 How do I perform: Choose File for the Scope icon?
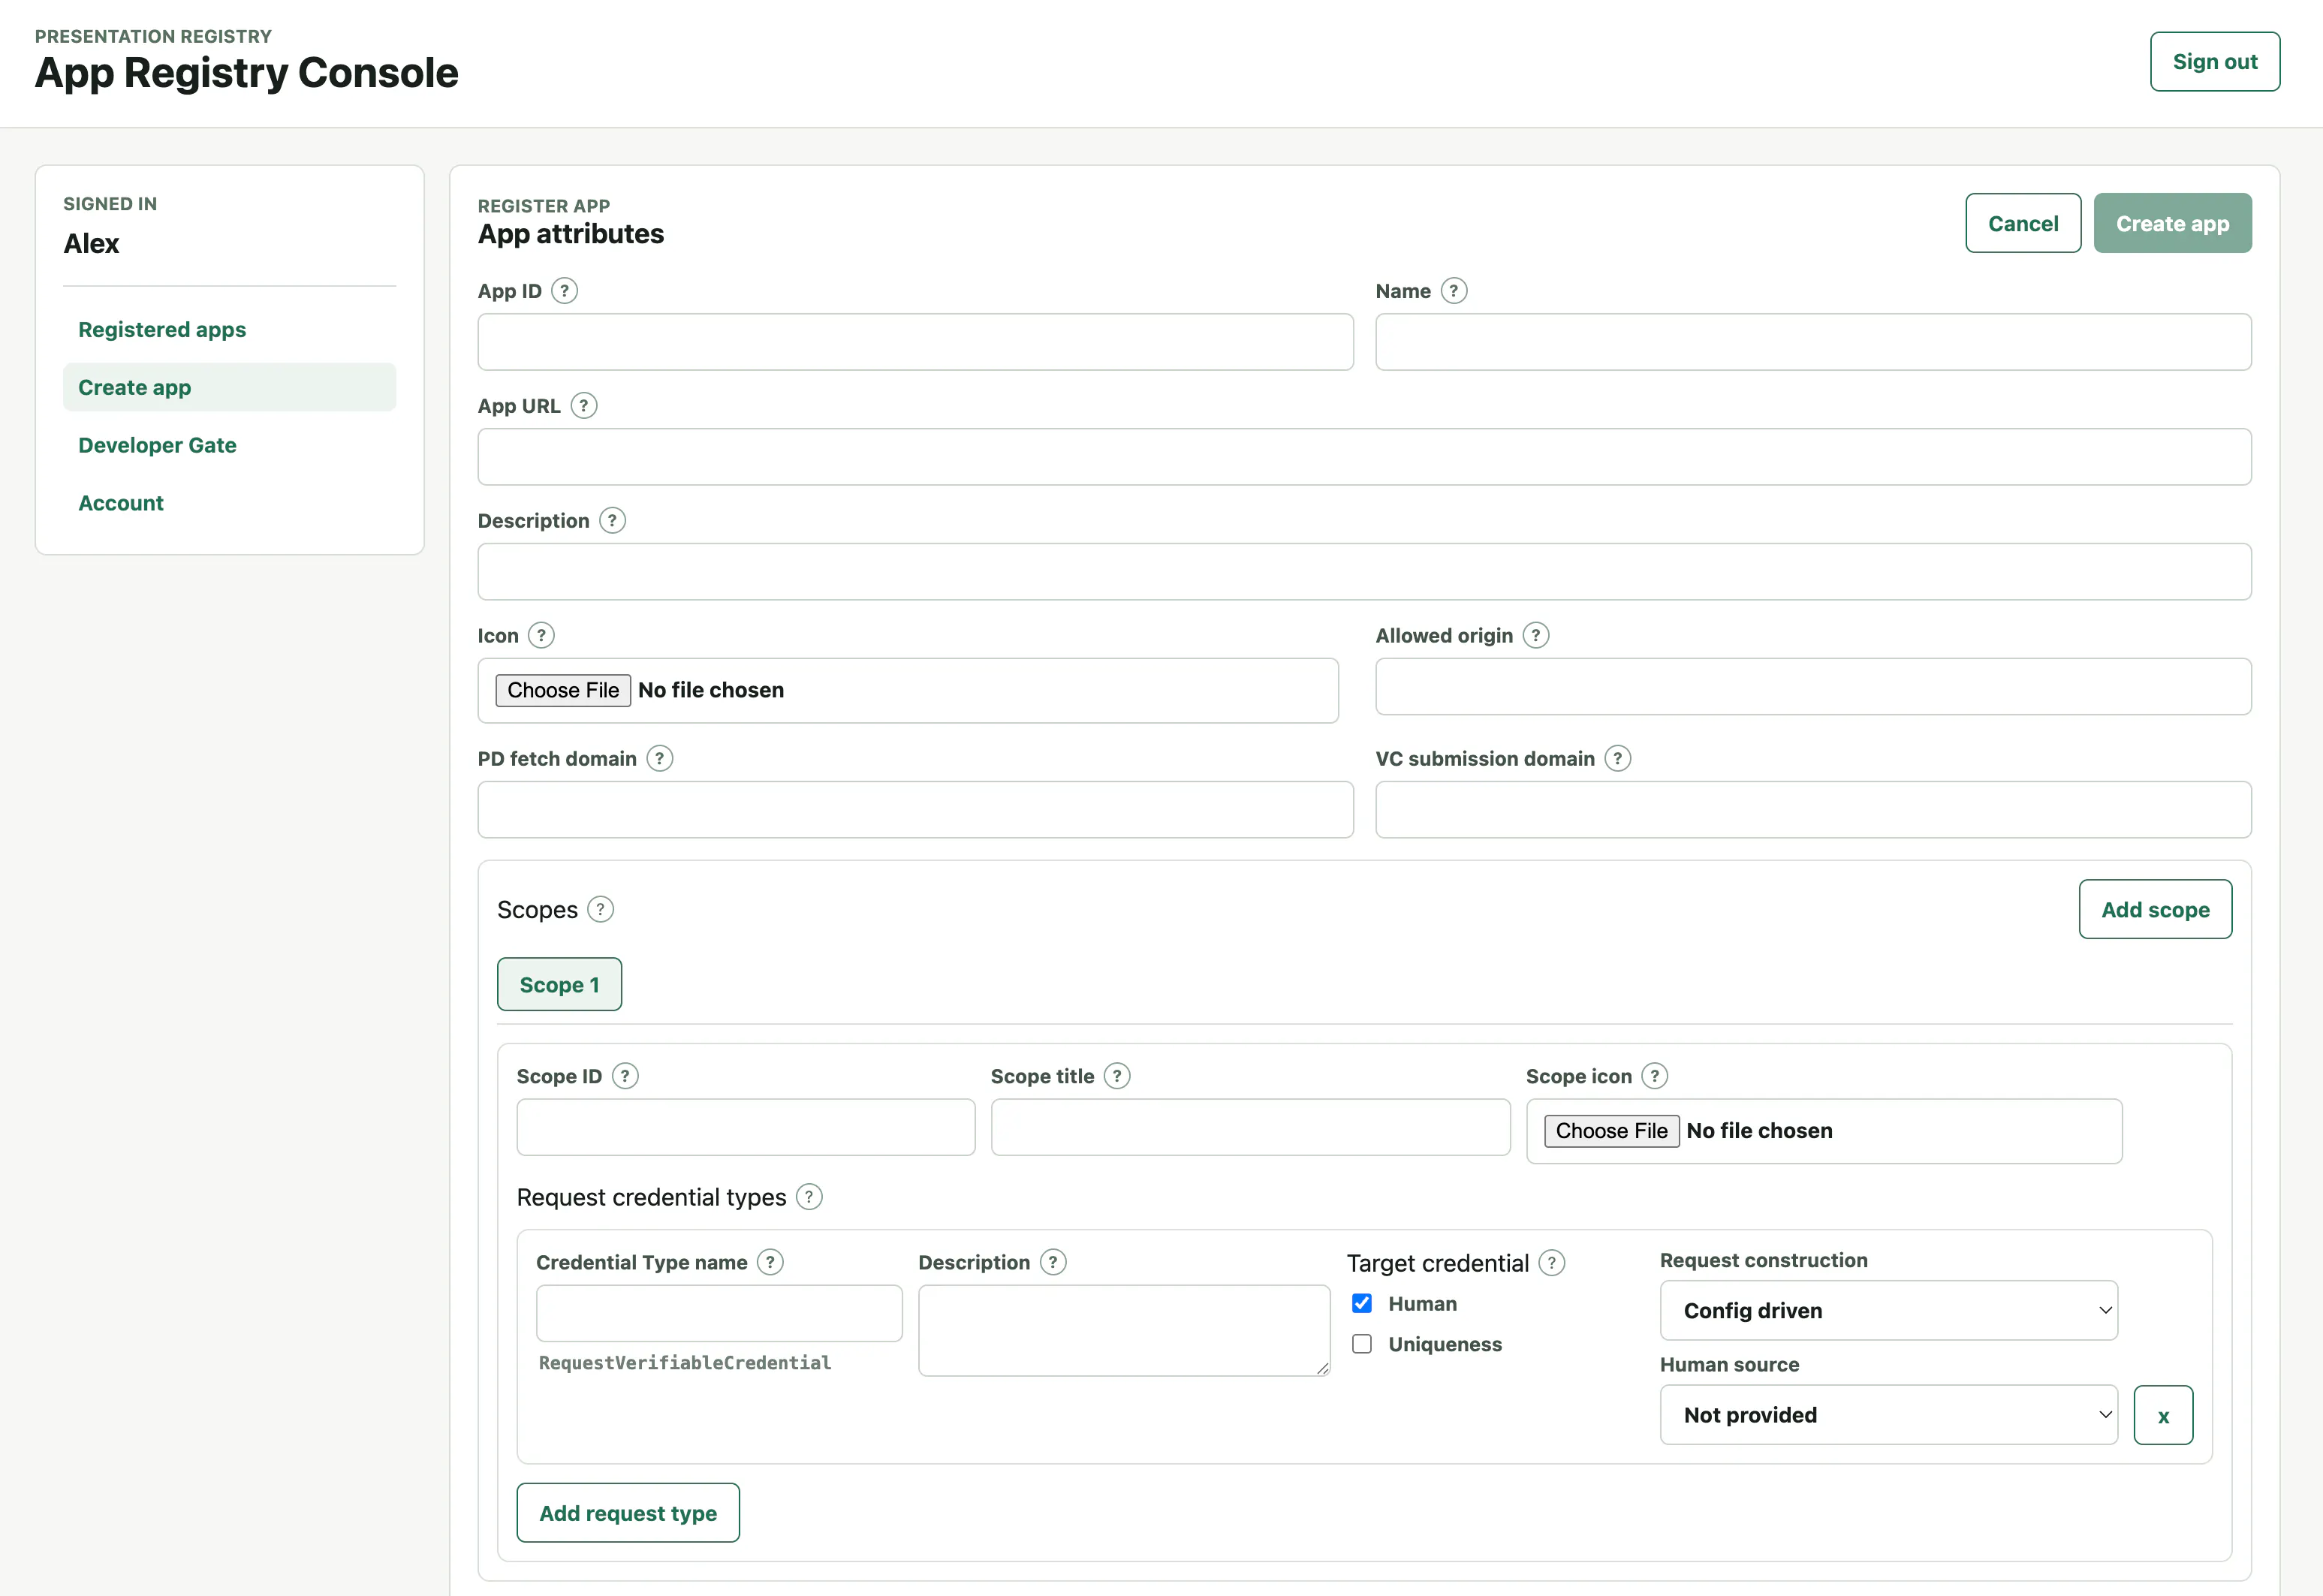pyautogui.click(x=1611, y=1131)
